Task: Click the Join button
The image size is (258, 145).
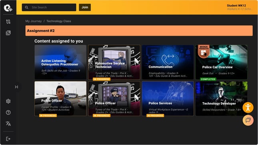Action: [85, 8]
